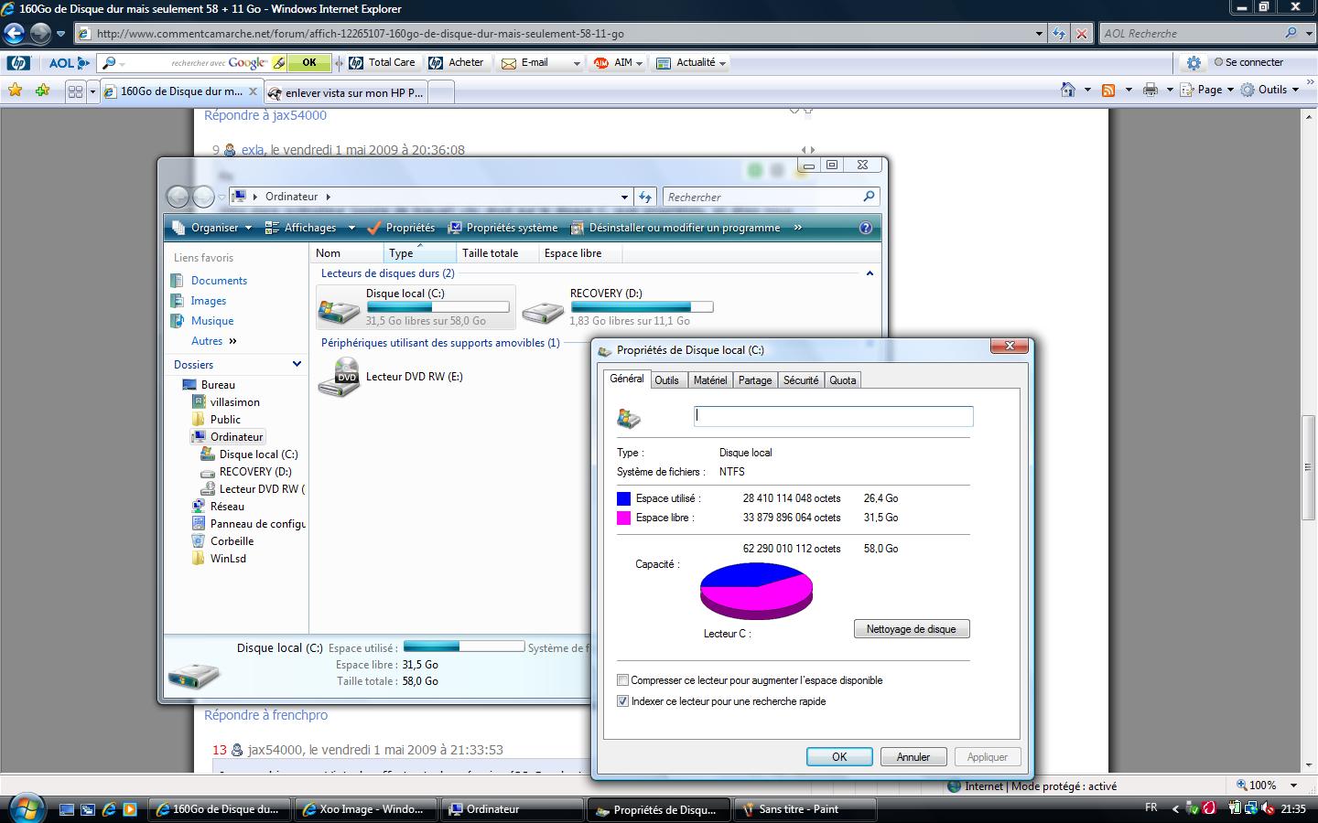Click the drive label text field
Screen dimensions: 1318x823
(x=833, y=416)
